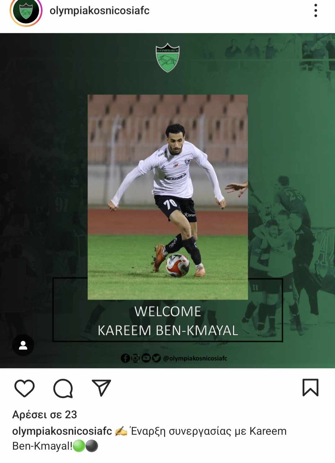Tap the Instagram logo in the graphic

coord(136,358)
